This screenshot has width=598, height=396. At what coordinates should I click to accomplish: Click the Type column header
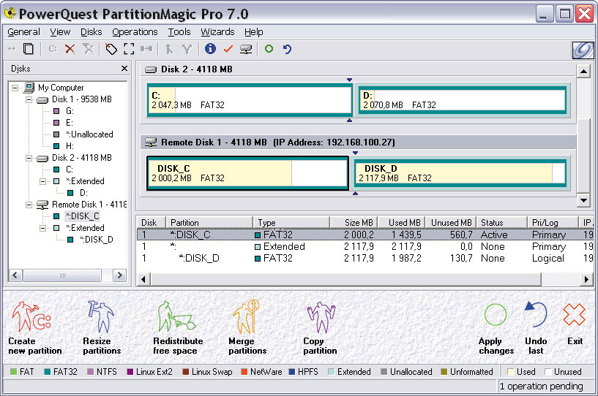click(291, 222)
